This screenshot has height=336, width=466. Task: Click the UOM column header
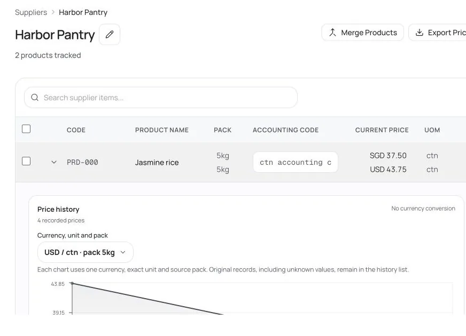click(432, 130)
